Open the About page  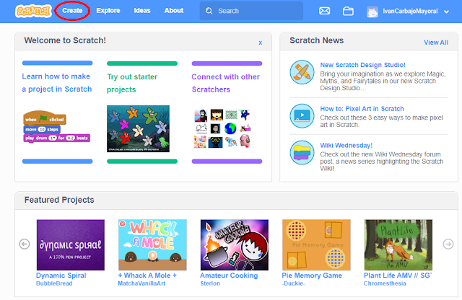174,11
